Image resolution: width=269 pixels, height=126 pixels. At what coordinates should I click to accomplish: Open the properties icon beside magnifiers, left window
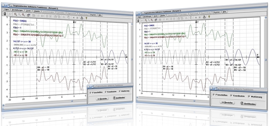[28, 15]
